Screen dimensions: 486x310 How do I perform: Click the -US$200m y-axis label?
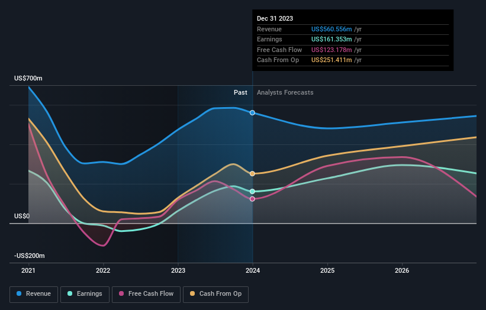pos(30,256)
